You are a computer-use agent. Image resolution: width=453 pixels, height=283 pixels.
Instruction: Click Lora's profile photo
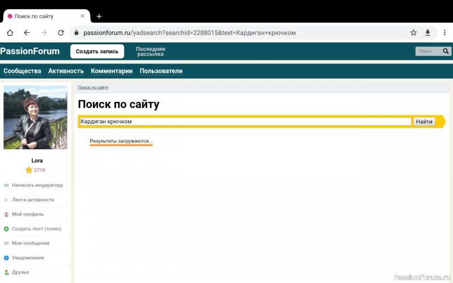[35, 118]
